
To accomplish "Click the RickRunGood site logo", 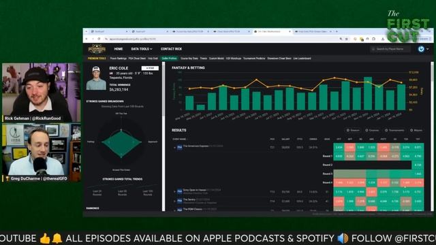I will [97, 49].
